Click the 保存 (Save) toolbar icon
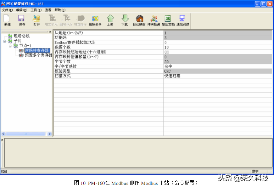 point(22,20)
